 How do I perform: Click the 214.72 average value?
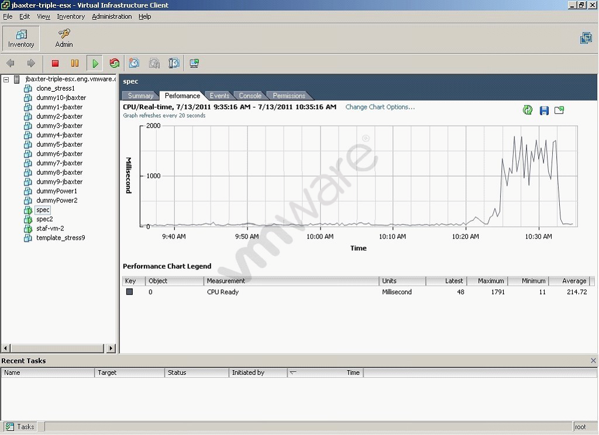coord(577,292)
